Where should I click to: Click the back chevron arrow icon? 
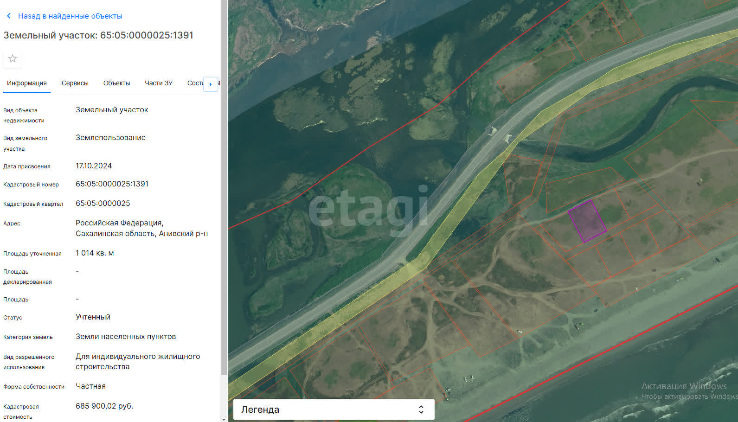(x=9, y=16)
